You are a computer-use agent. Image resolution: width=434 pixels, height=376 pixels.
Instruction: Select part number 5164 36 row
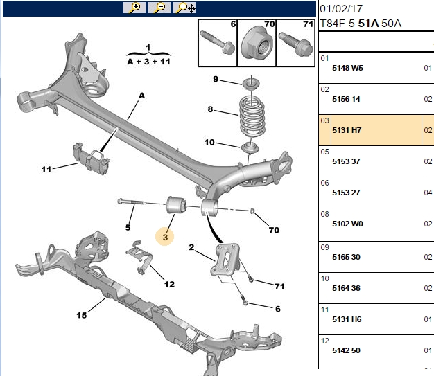(376, 288)
